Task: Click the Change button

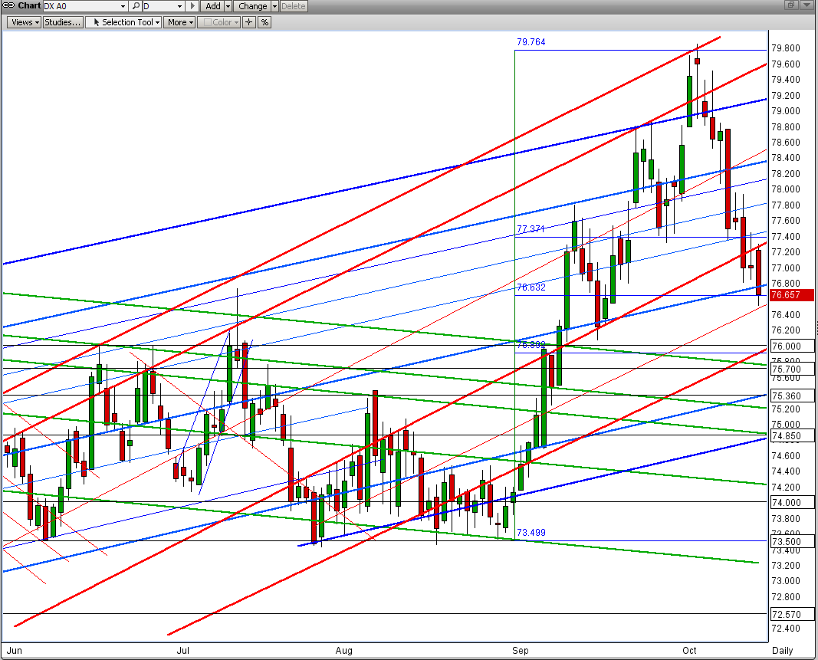Action: click(252, 6)
